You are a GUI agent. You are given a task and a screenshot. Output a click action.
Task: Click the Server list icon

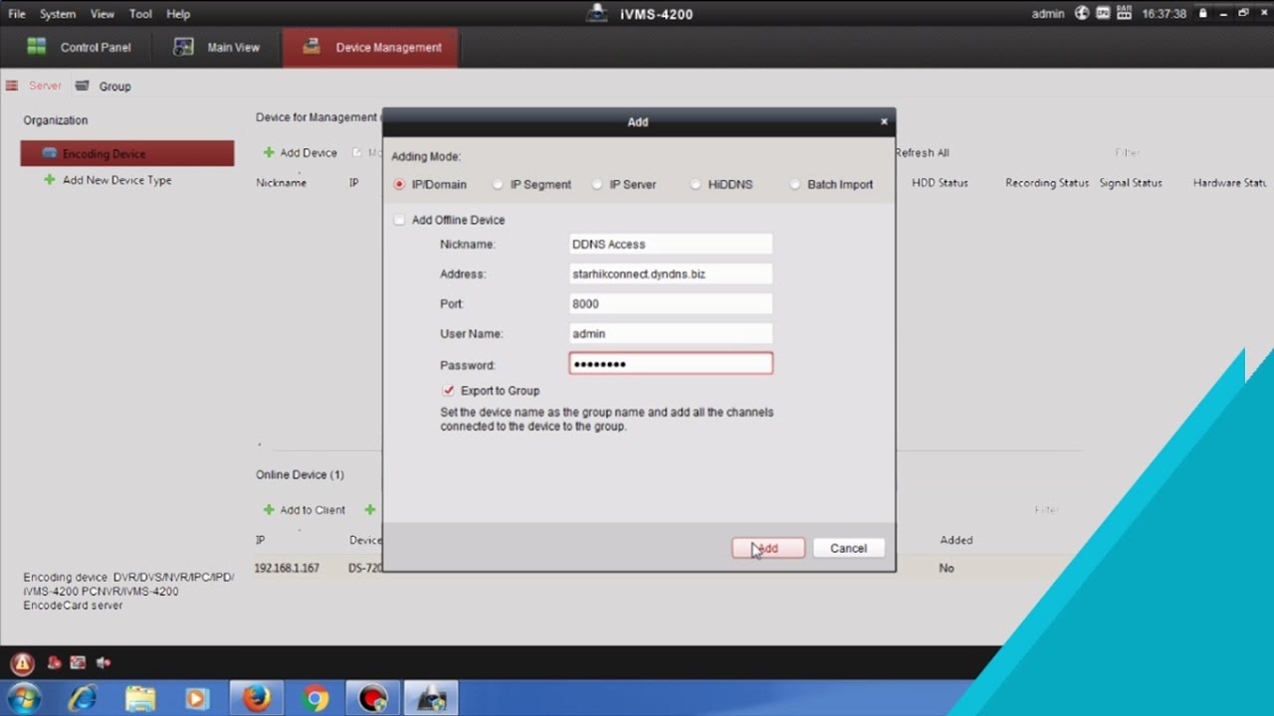pos(12,86)
